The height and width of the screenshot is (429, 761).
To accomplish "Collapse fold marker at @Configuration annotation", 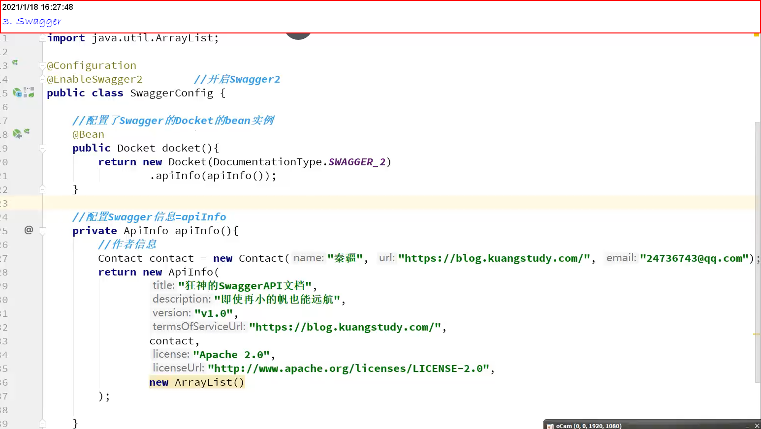I will point(42,65).
